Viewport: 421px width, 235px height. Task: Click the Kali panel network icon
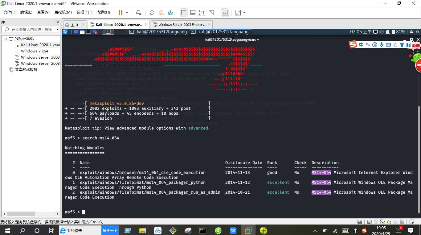(375, 32)
